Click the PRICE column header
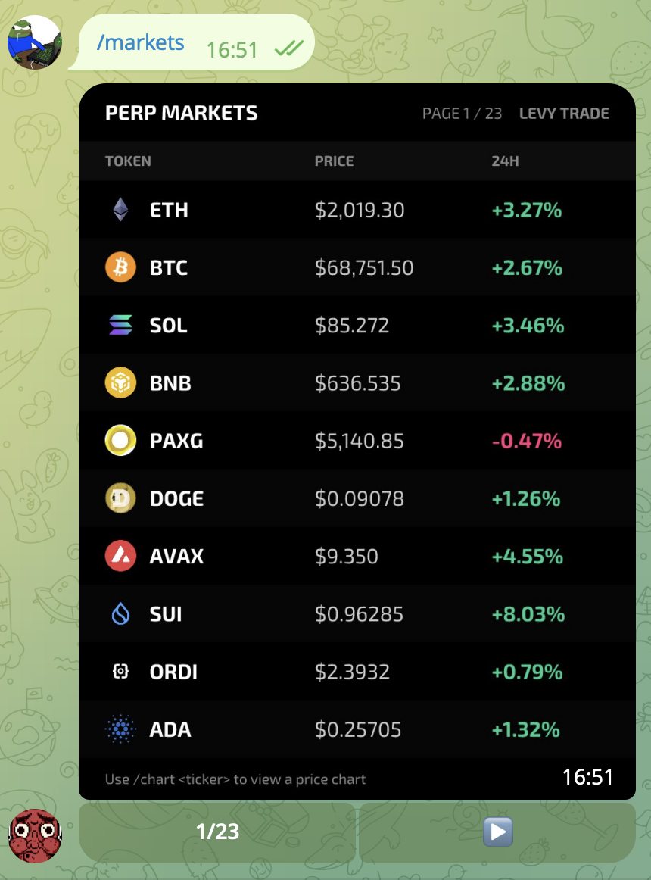 point(334,161)
